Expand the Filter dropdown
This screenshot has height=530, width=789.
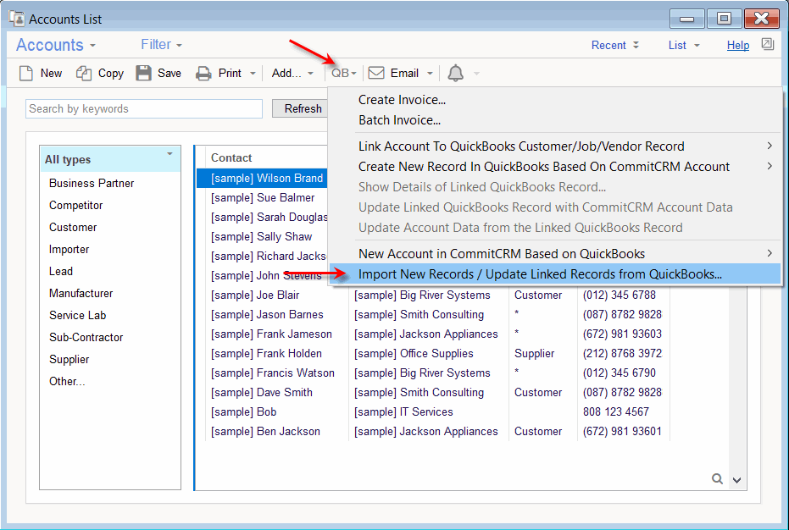tap(161, 45)
